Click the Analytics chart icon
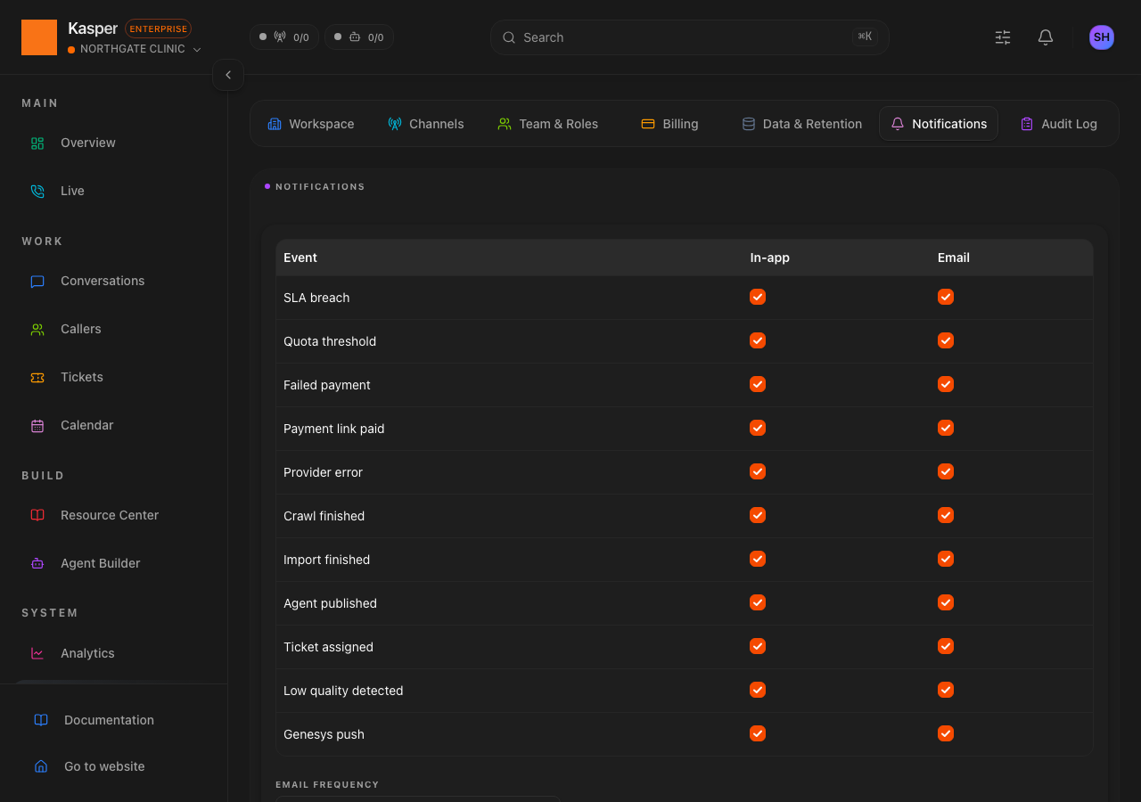The width and height of the screenshot is (1141, 802). click(x=37, y=653)
